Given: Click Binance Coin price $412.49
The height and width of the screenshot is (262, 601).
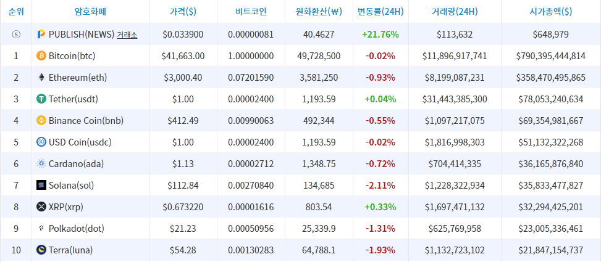Looking at the screenshot, I should point(183,121).
